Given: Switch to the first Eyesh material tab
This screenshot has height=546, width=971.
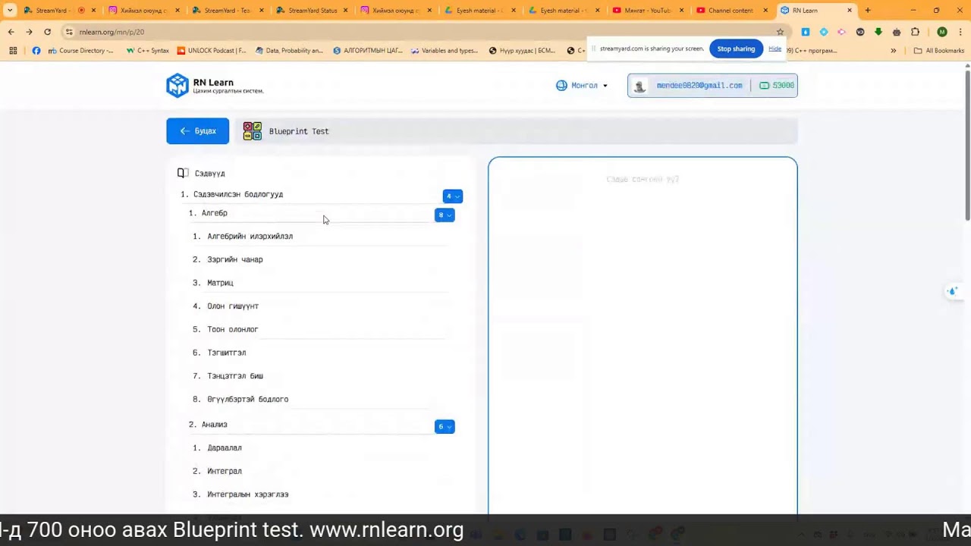Looking at the screenshot, I should pos(478,11).
